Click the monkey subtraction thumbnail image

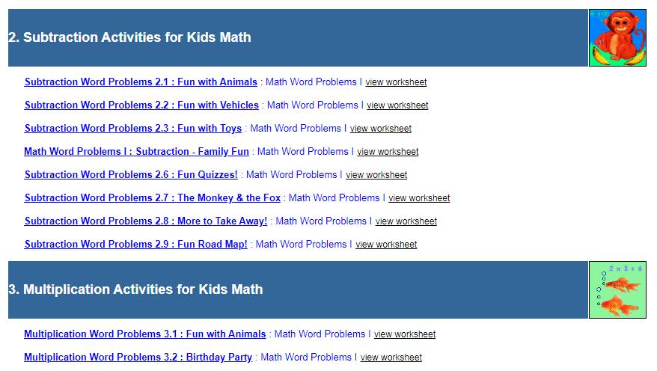pos(617,38)
